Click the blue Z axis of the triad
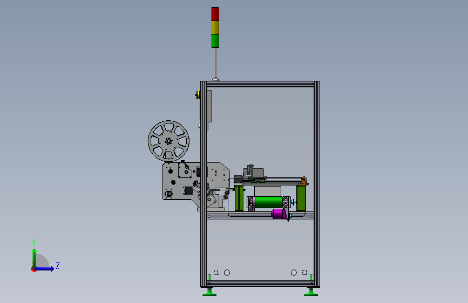The width and height of the screenshot is (468, 303). 44,268
